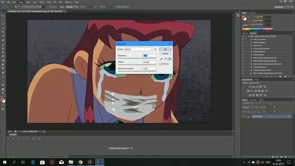Click the Exposure slider handle
The image size is (295, 166).
[x=137, y=59]
